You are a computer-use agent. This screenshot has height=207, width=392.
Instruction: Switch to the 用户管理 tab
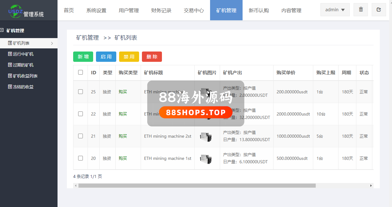[128, 10]
